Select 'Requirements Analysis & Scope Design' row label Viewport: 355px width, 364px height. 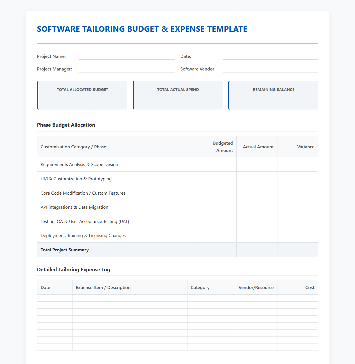pyautogui.click(x=79, y=165)
